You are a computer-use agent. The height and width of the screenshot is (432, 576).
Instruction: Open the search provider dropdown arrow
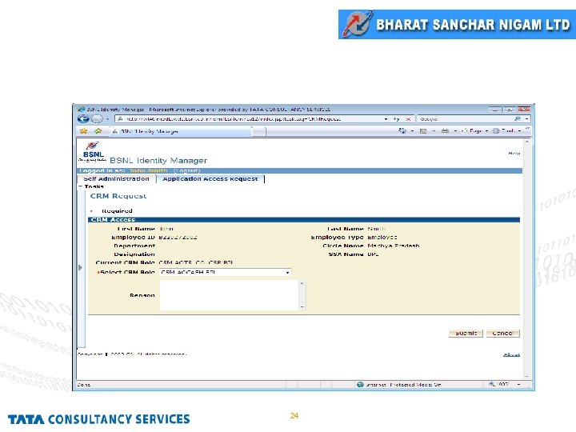tap(526, 119)
